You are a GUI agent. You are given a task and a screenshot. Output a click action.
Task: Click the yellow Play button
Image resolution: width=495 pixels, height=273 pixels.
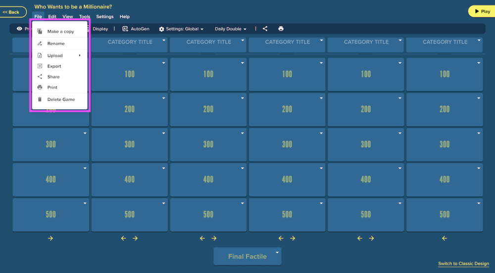coord(482,11)
